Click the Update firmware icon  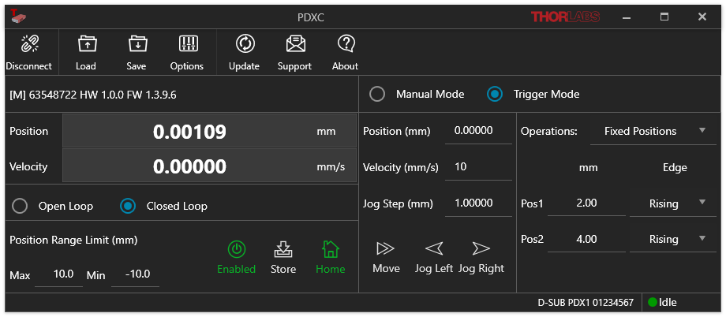[x=245, y=44]
